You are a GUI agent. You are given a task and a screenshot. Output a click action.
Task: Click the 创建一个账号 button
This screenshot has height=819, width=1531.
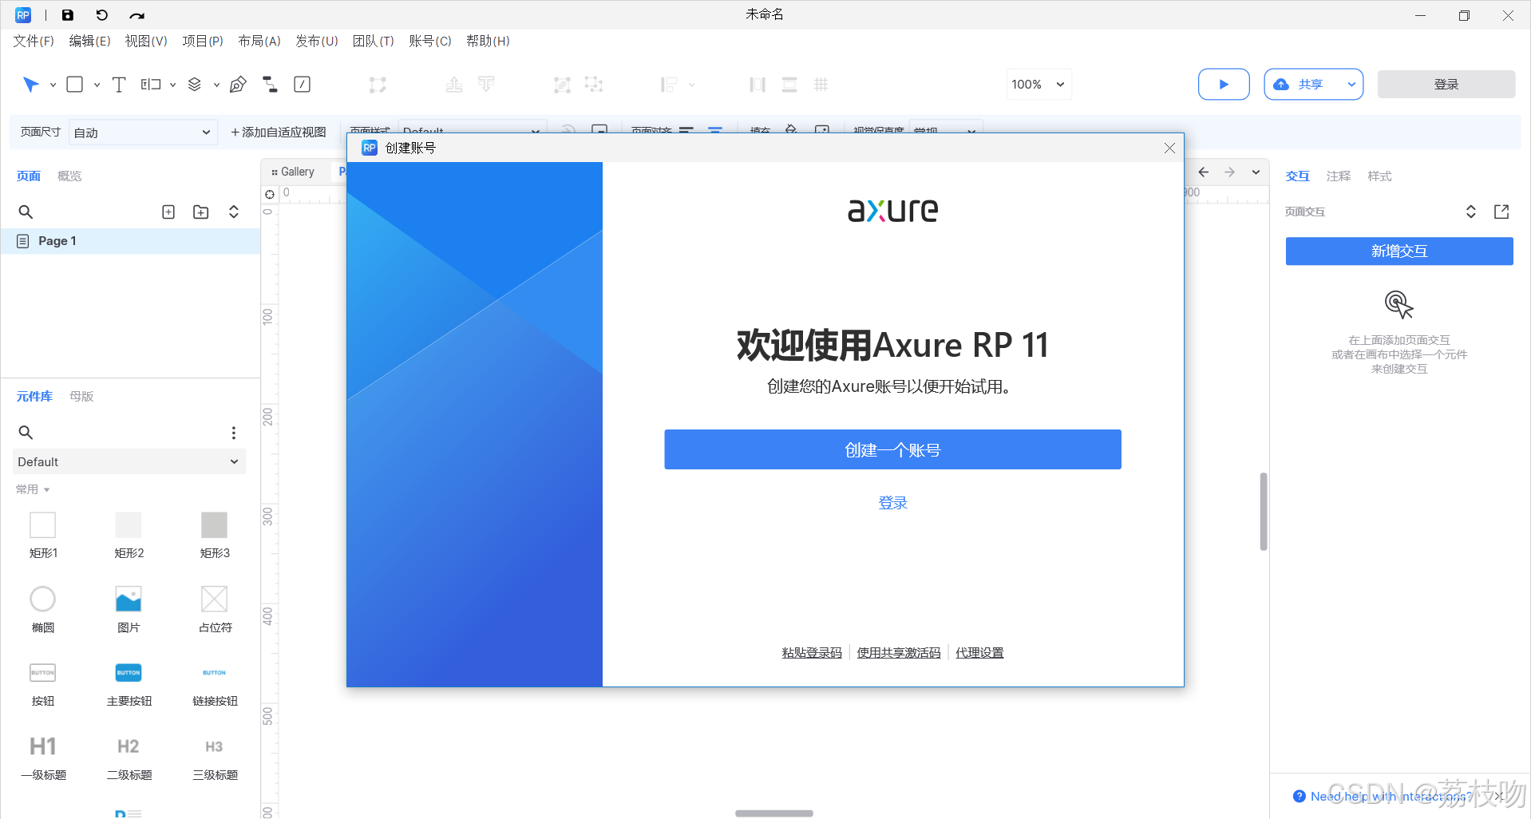click(x=892, y=449)
